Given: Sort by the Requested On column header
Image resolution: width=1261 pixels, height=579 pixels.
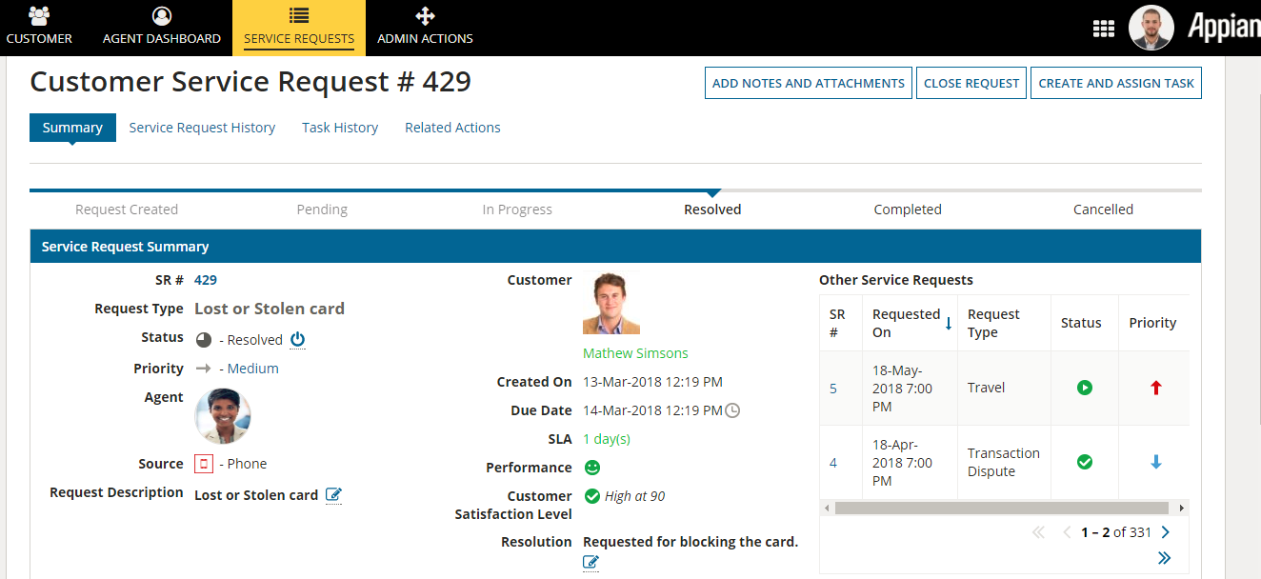Looking at the screenshot, I should click(x=910, y=323).
